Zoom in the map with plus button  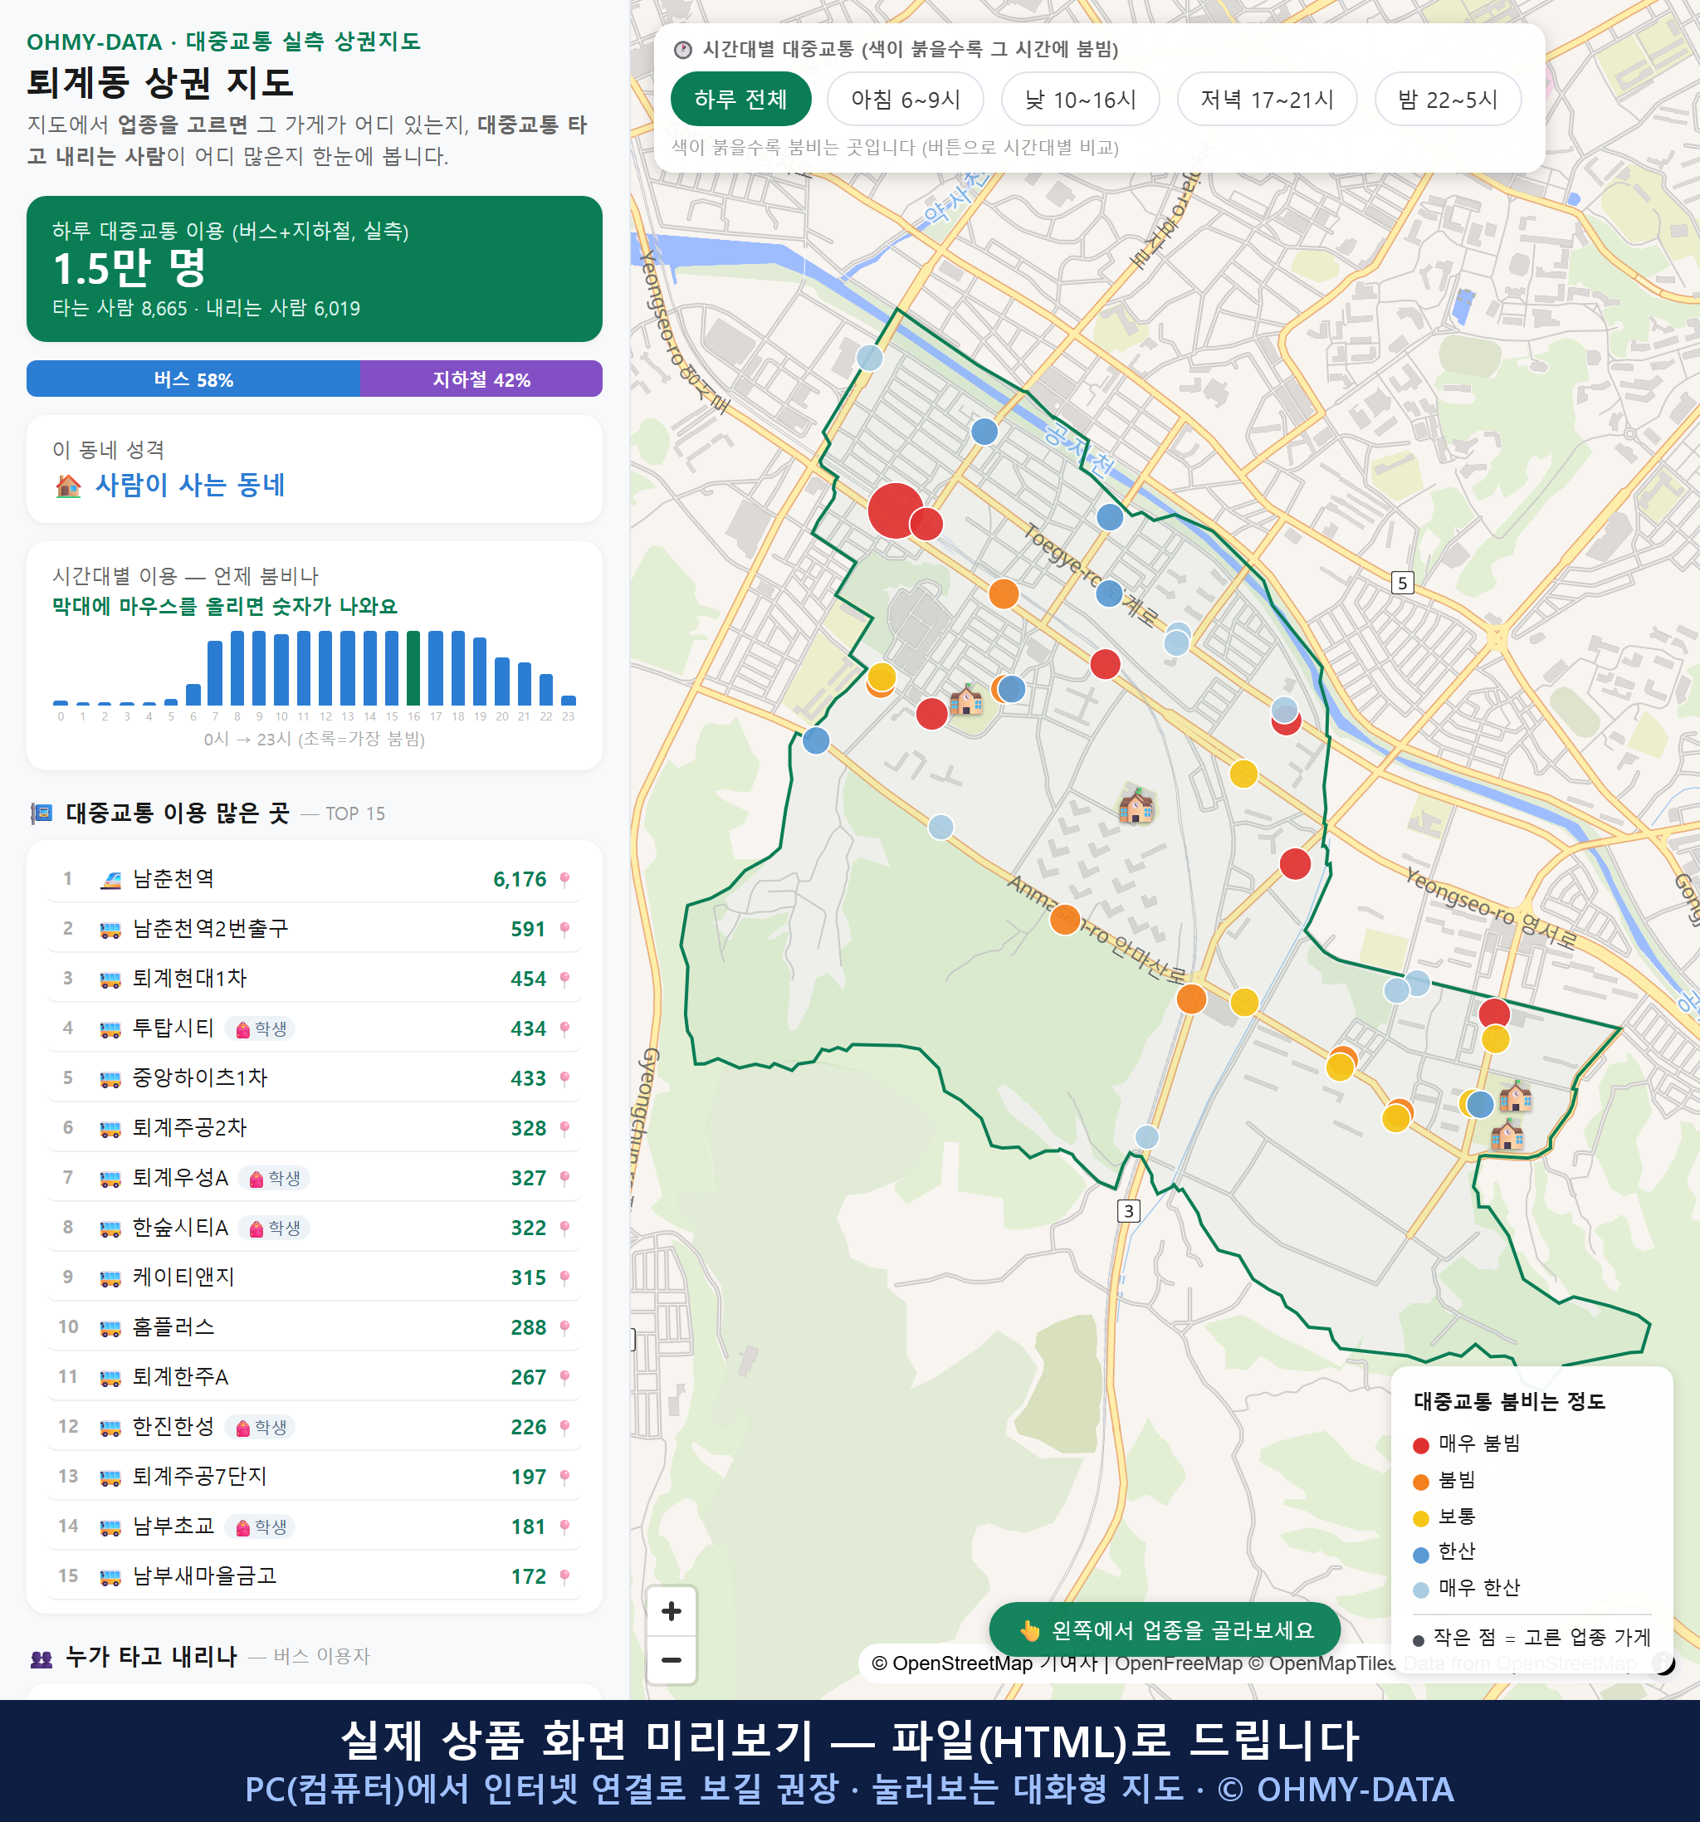671,1611
